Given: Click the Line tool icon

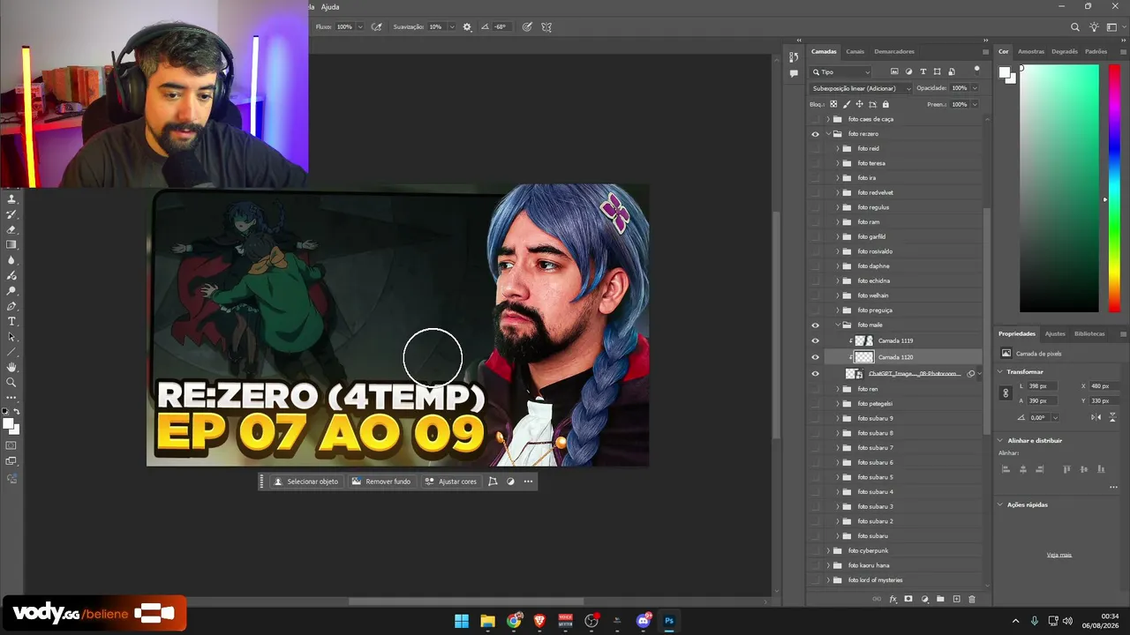Looking at the screenshot, I should click(x=11, y=352).
